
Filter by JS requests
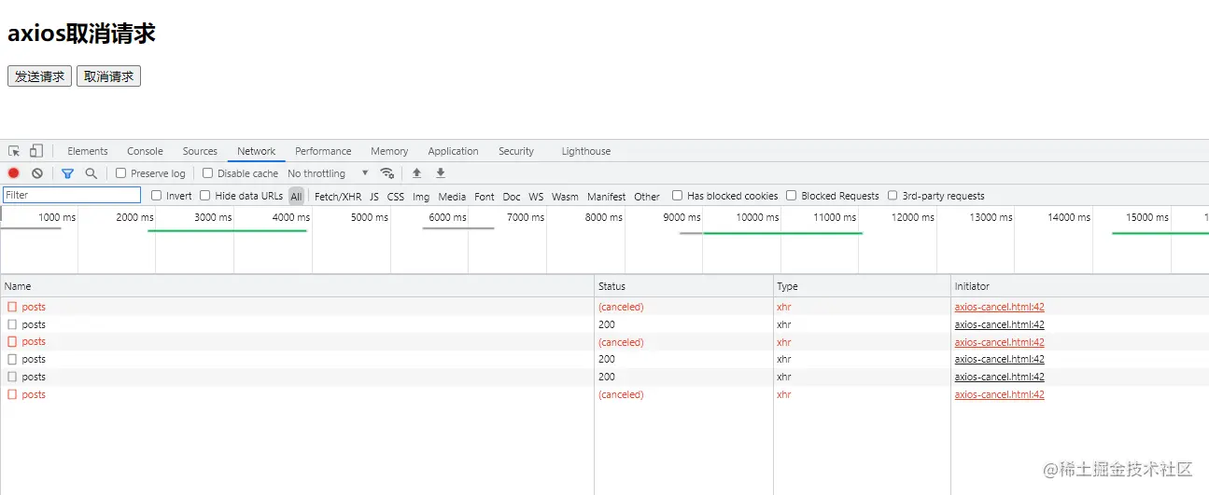coord(374,197)
